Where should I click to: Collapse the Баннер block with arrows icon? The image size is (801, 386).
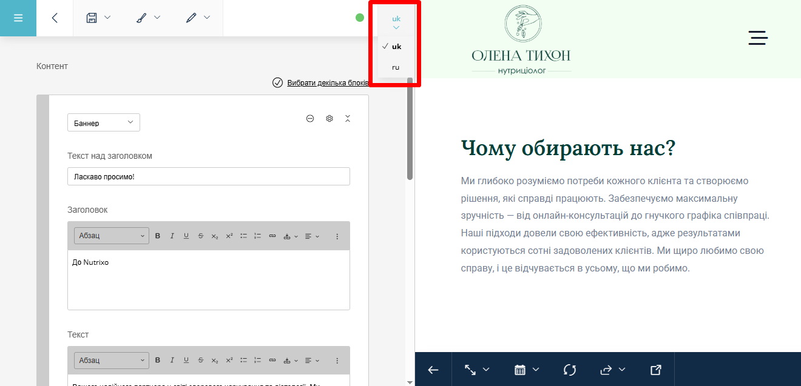348,119
